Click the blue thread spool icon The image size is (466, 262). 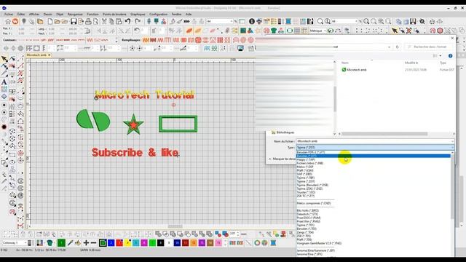click(x=273, y=242)
